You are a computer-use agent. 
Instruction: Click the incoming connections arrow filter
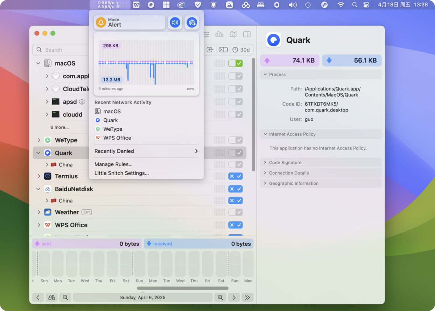pos(210,50)
